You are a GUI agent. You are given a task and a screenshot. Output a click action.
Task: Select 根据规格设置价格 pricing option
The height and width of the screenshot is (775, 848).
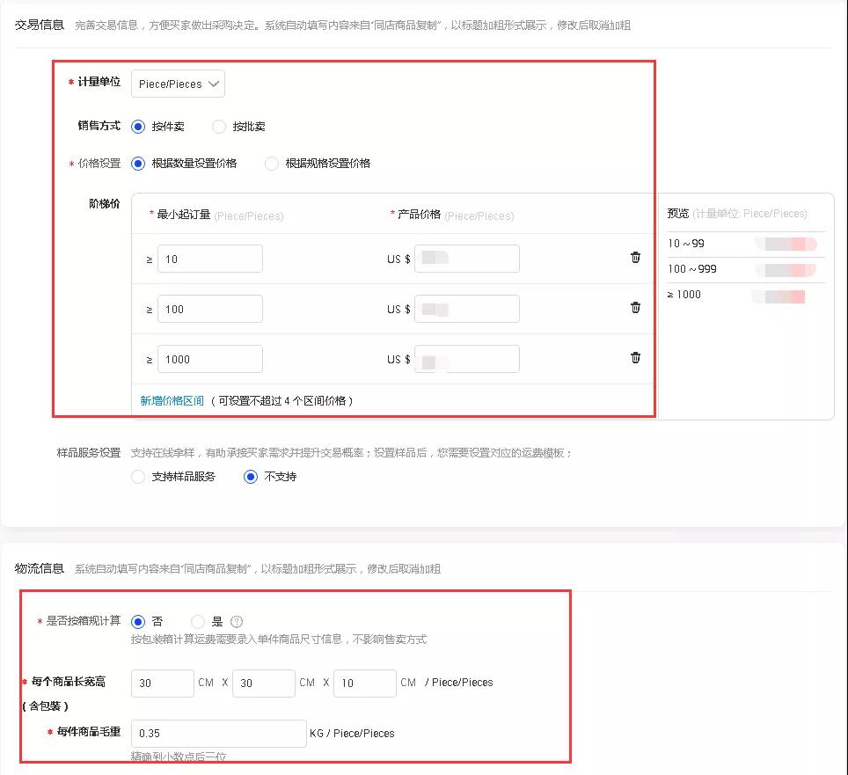click(x=273, y=163)
